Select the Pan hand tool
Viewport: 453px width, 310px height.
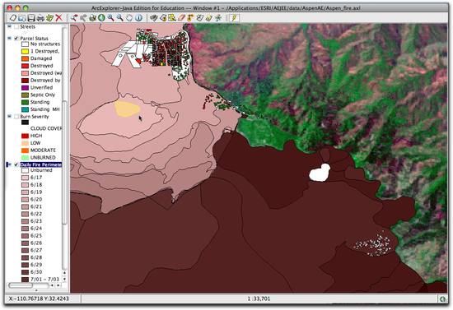coord(129,18)
